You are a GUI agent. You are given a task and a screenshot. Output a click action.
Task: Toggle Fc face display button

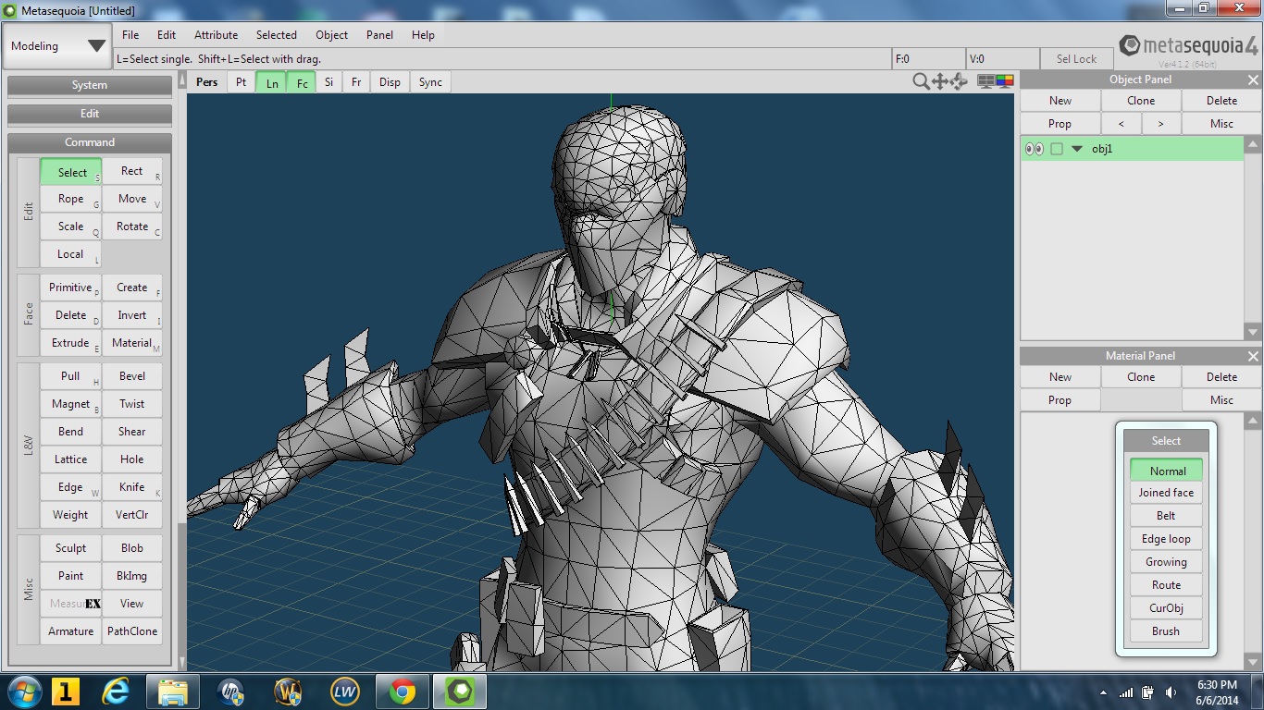click(x=302, y=82)
